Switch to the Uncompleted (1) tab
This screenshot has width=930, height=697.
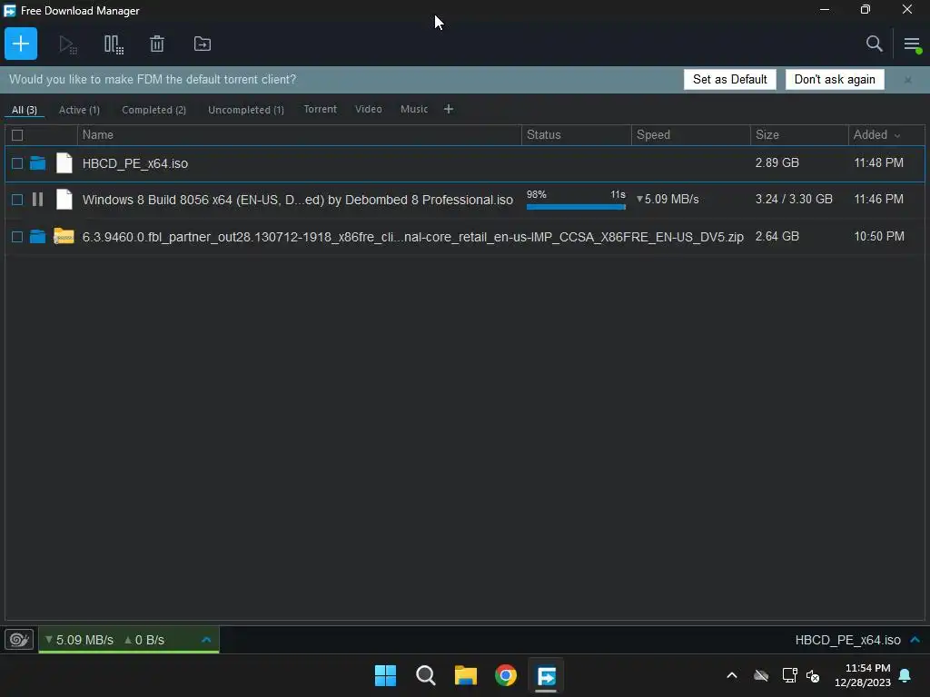point(245,110)
